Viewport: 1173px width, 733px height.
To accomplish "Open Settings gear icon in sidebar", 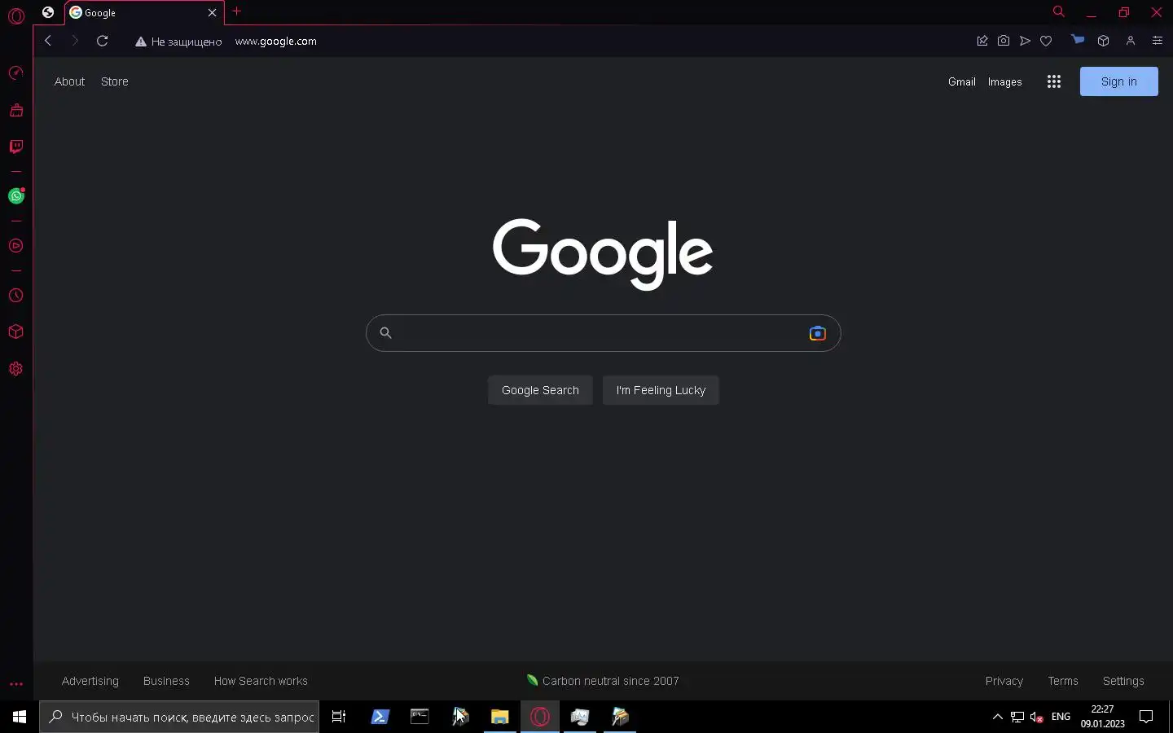I will pyautogui.click(x=16, y=369).
